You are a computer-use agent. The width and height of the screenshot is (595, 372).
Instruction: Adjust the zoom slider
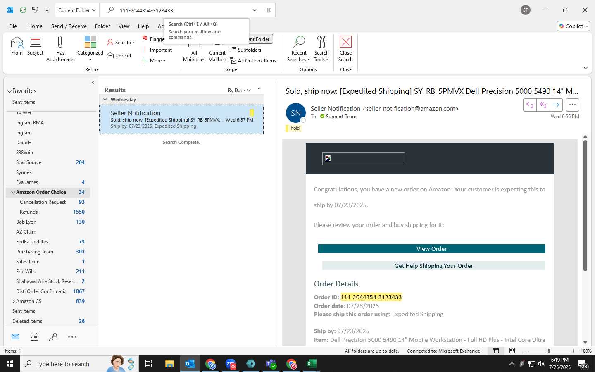[549, 351]
